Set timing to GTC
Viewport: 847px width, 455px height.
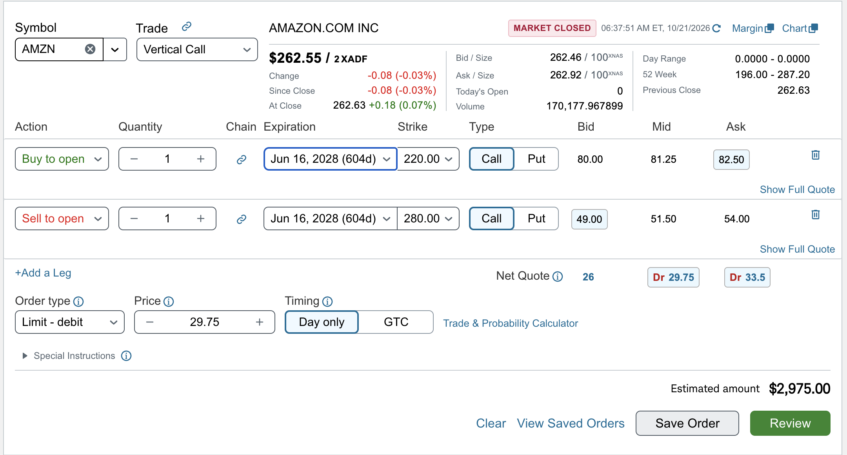396,322
